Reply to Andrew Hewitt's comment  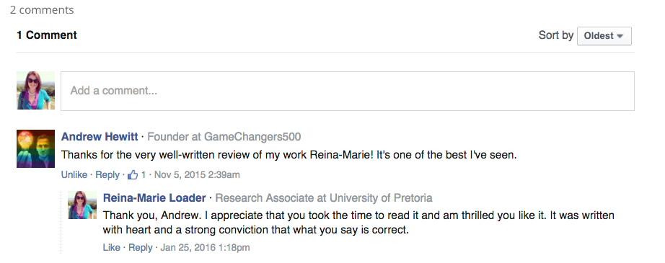pyautogui.click(x=107, y=174)
